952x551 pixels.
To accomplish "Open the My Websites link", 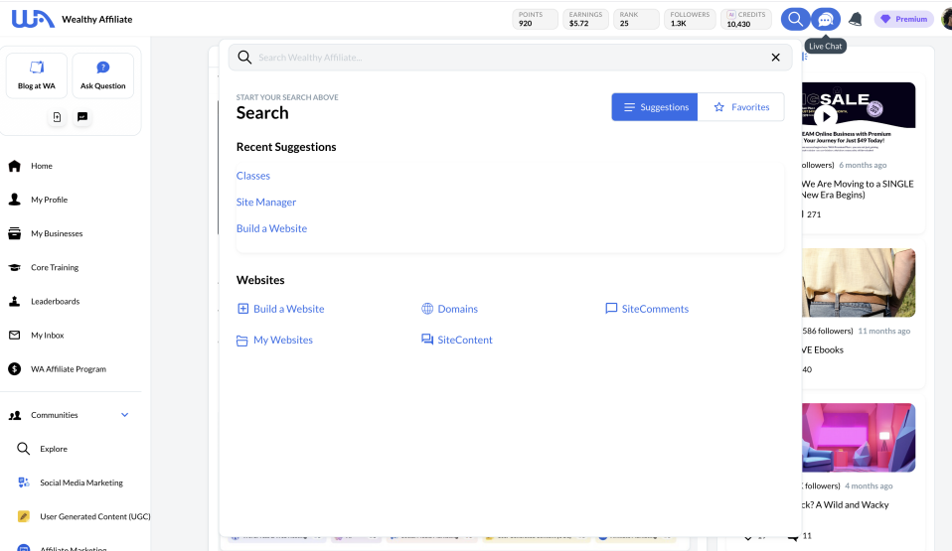I will pyautogui.click(x=283, y=341).
